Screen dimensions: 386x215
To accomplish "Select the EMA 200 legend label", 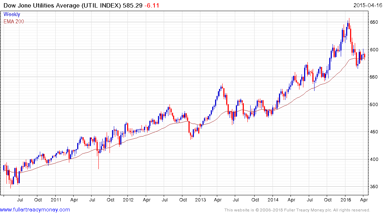I will [x=14, y=21].
